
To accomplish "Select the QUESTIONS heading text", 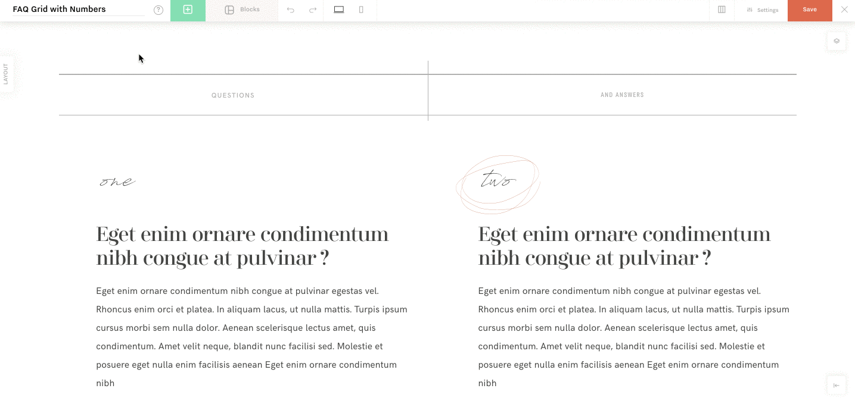I will [x=233, y=95].
